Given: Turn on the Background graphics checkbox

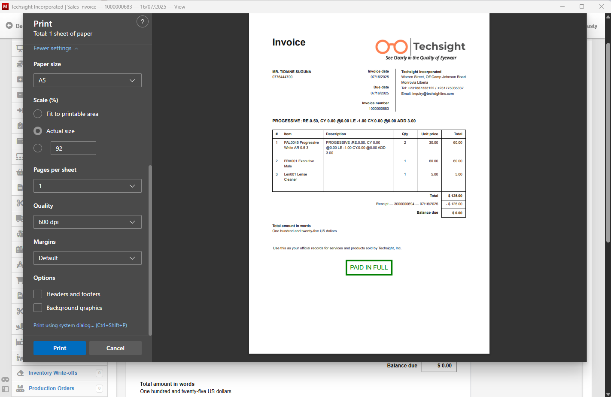Looking at the screenshot, I should pyautogui.click(x=38, y=308).
